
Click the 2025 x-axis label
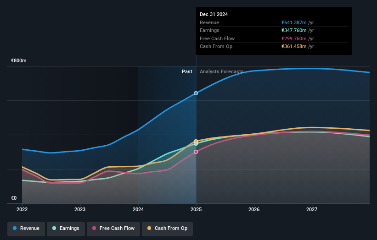coord(196,209)
